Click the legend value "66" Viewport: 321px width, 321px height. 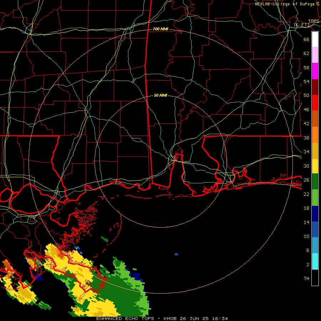point(306,39)
